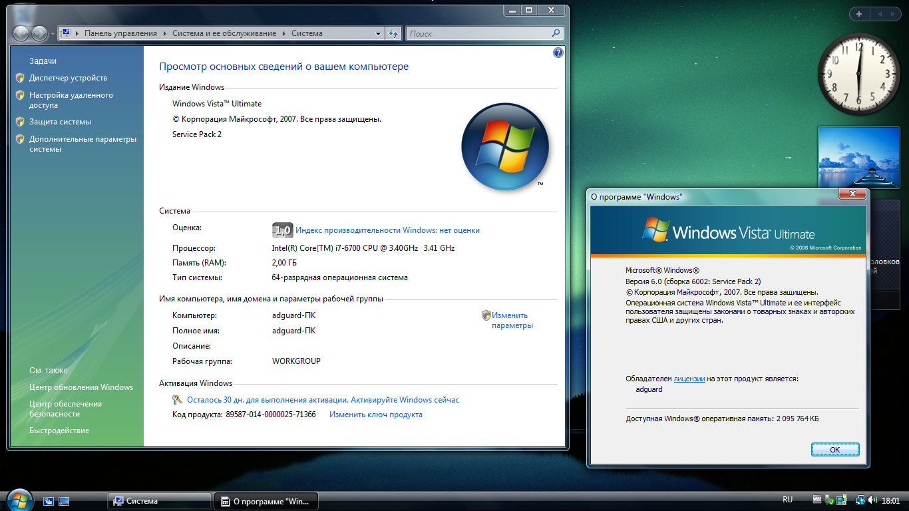Click Активируйте Windows сейчас activation link

(x=405, y=400)
